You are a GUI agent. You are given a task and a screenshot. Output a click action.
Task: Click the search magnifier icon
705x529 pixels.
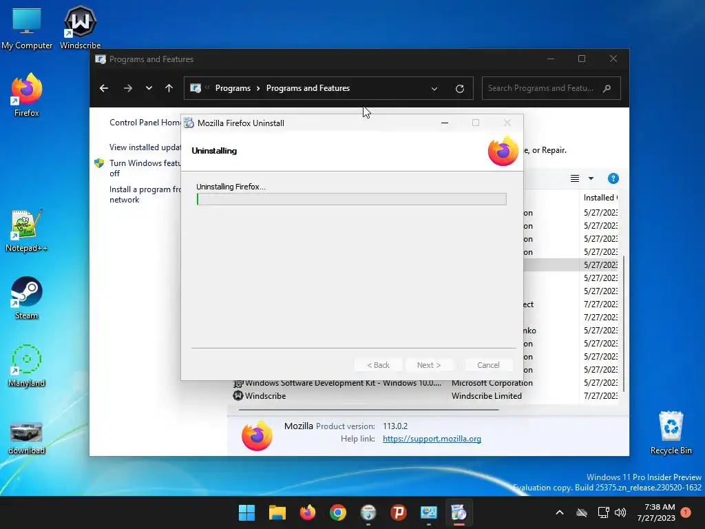click(x=607, y=88)
